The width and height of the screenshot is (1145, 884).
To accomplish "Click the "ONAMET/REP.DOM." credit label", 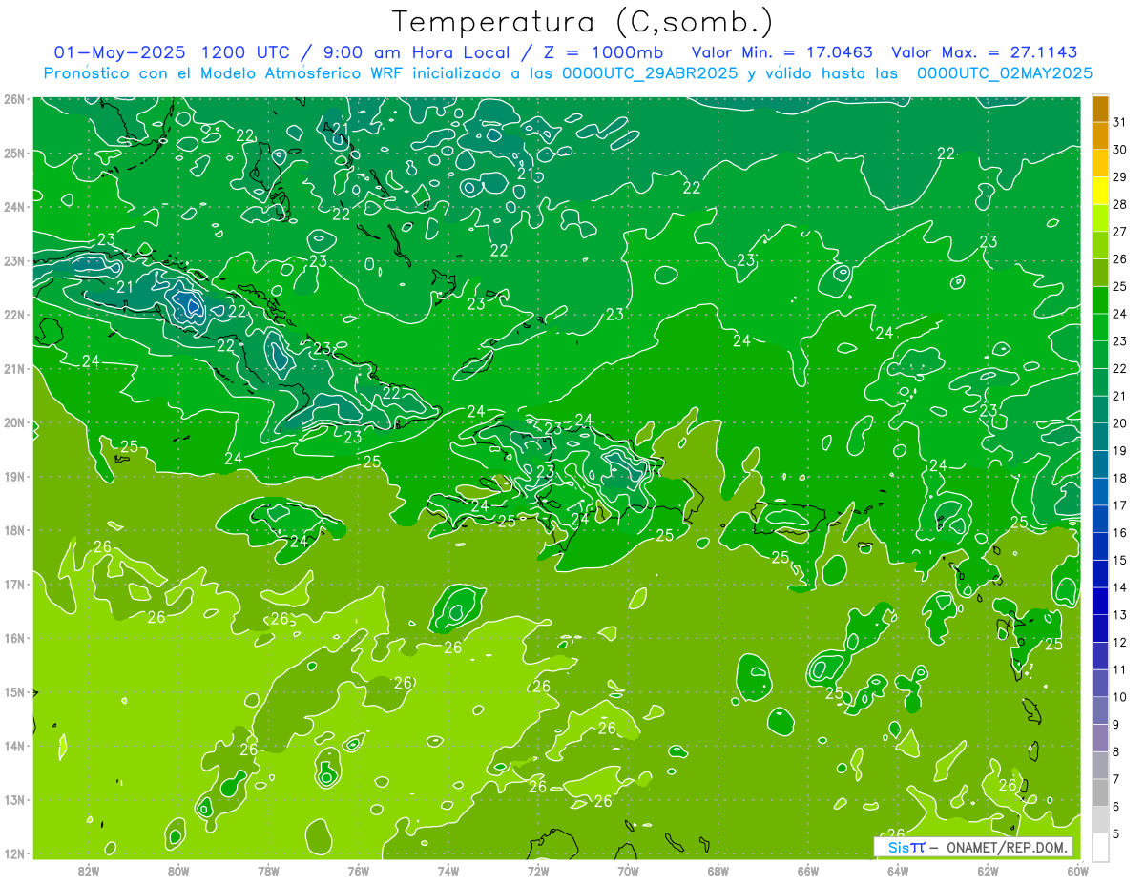I will click(x=1006, y=847).
